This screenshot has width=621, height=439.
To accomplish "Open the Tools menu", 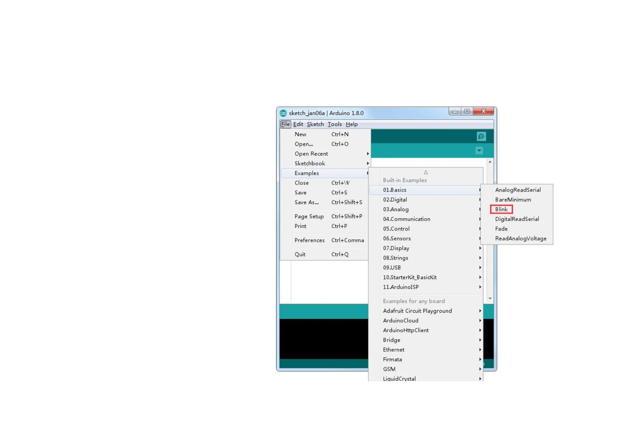I will (x=334, y=124).
